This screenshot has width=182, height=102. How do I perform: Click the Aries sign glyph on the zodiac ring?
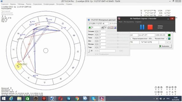pyautogui.click(x=28, y=78)
